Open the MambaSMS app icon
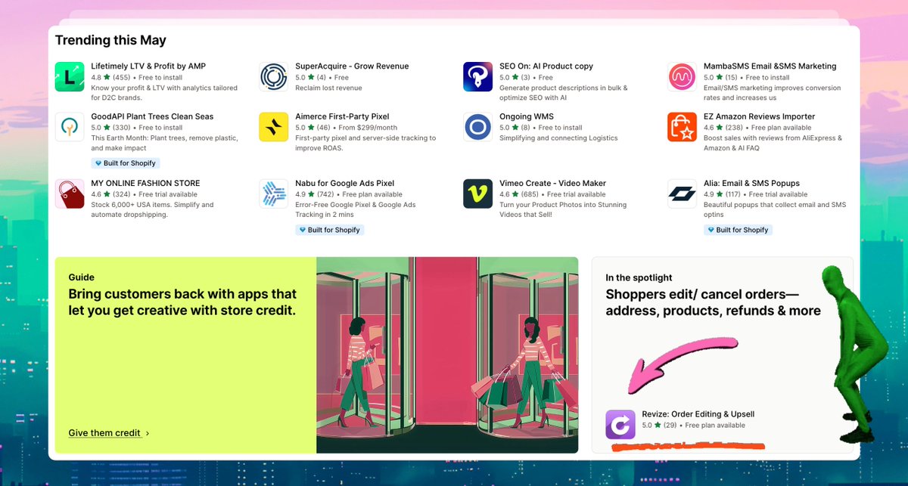 tap(682, 76)
